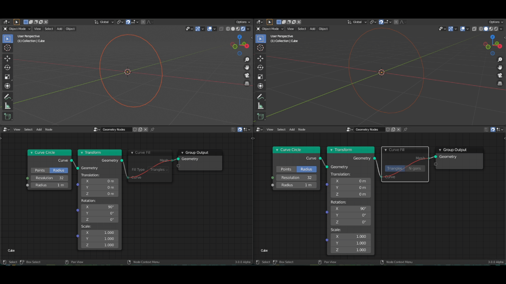Open Options dropdown in right viewport

(x=496, y=22)
